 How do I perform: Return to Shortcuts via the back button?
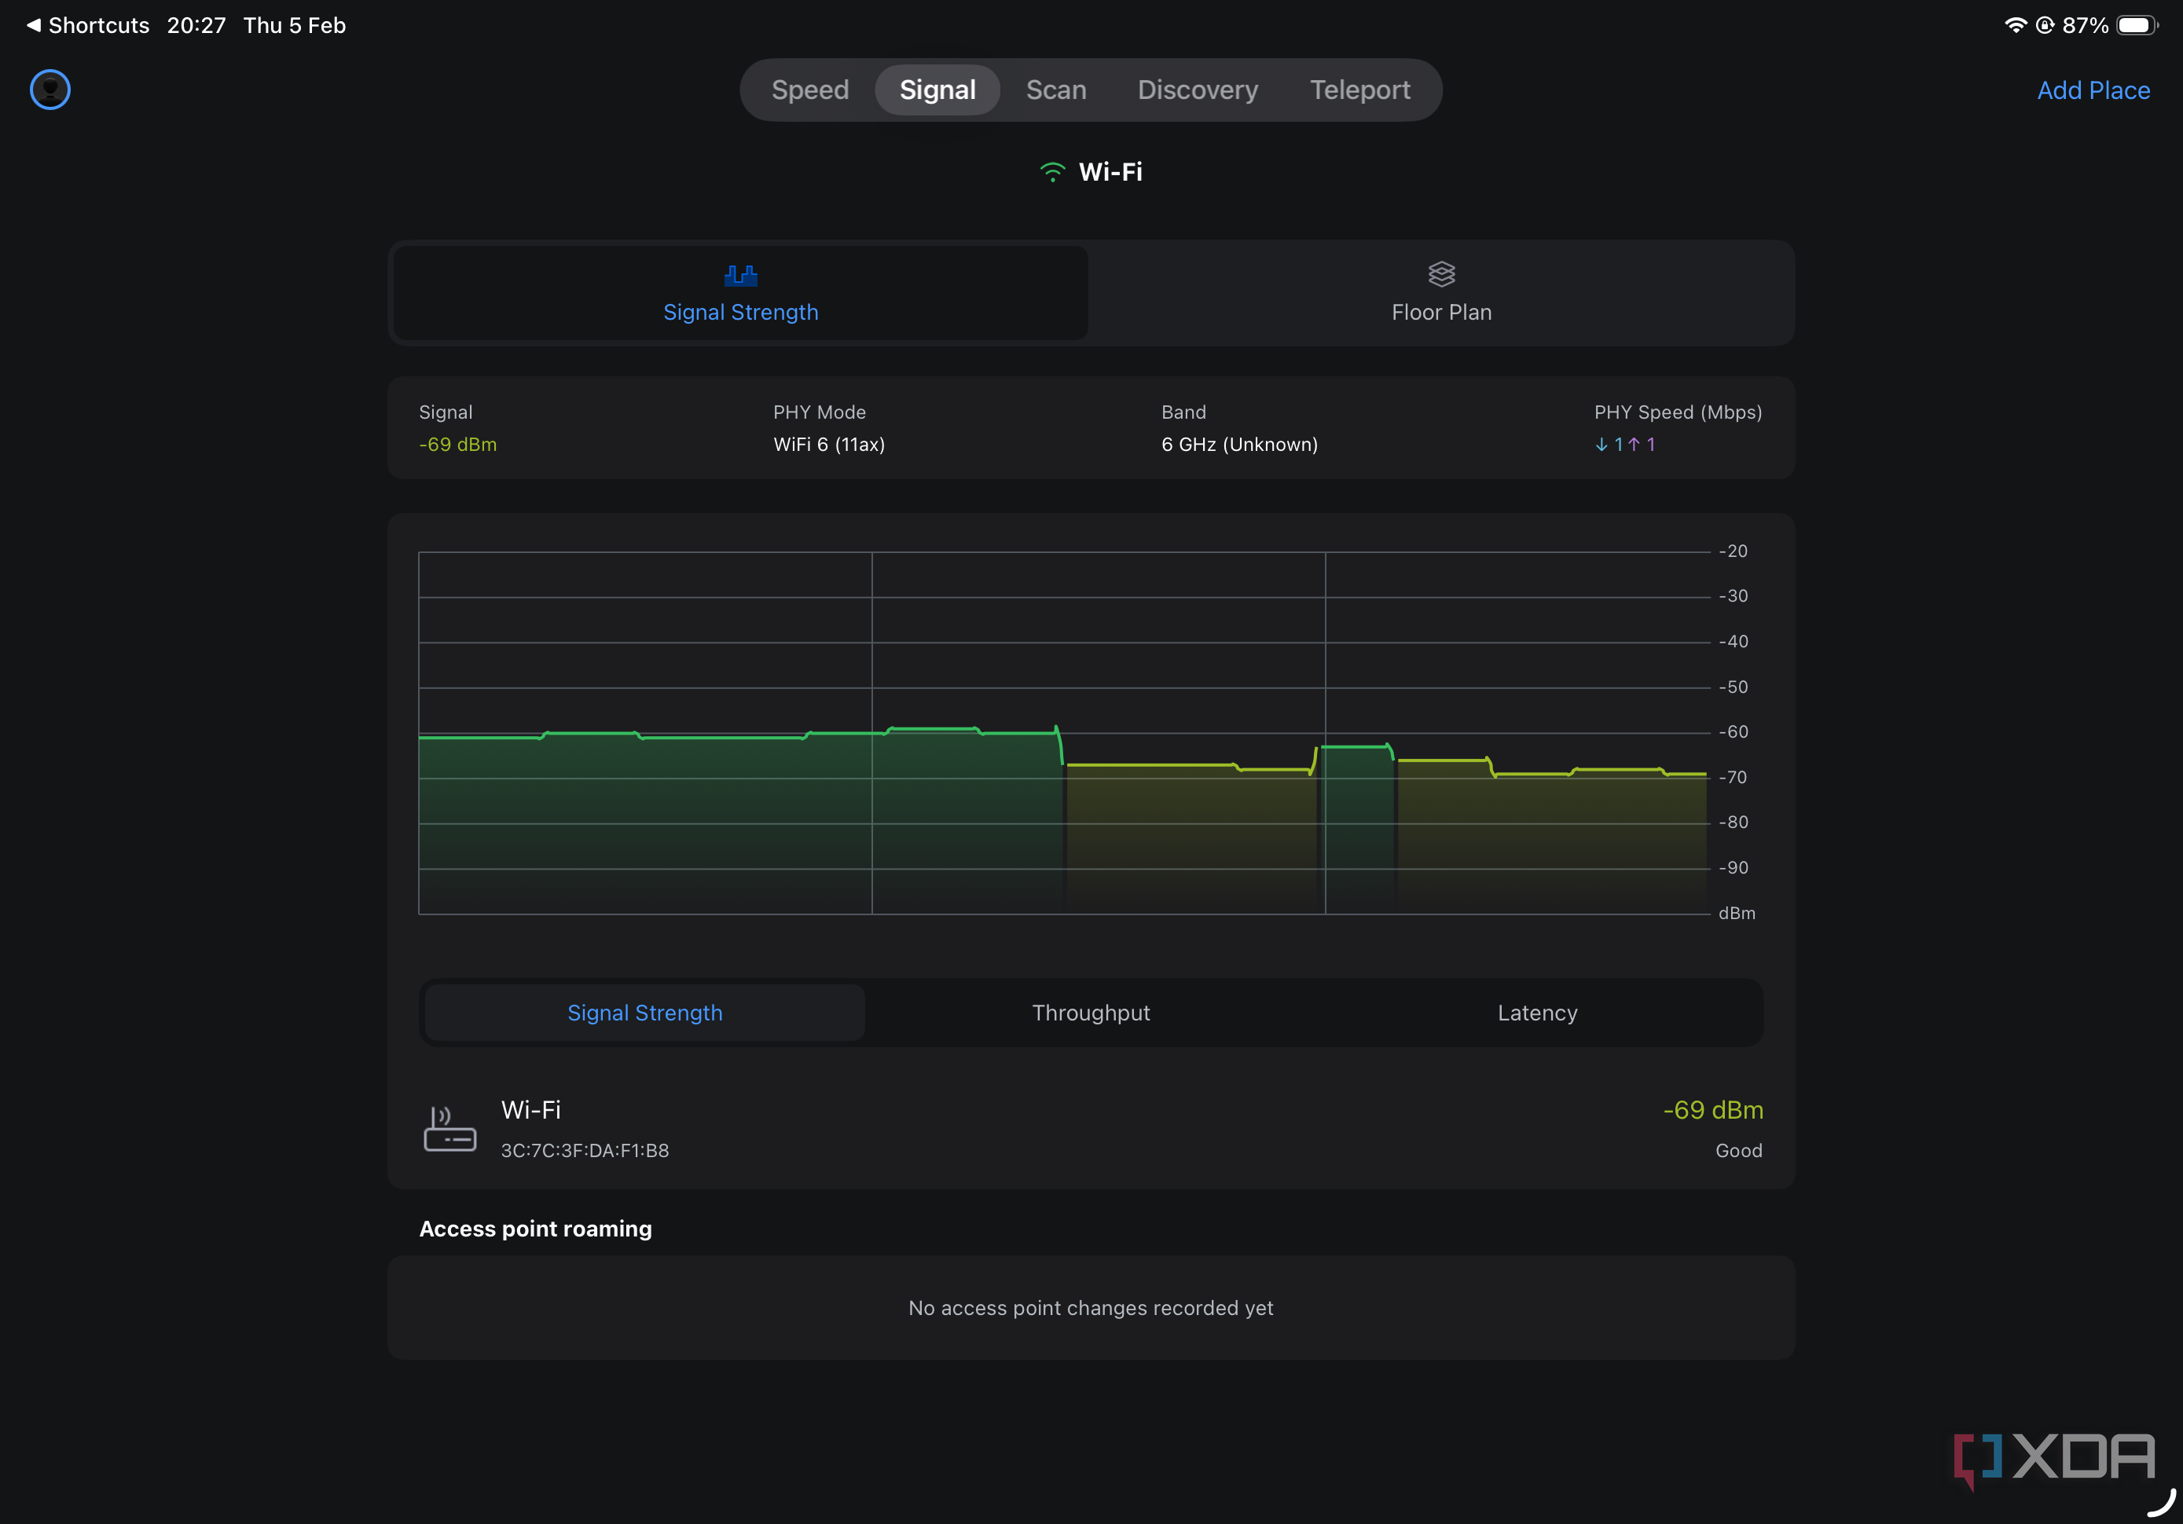[86, 24]
